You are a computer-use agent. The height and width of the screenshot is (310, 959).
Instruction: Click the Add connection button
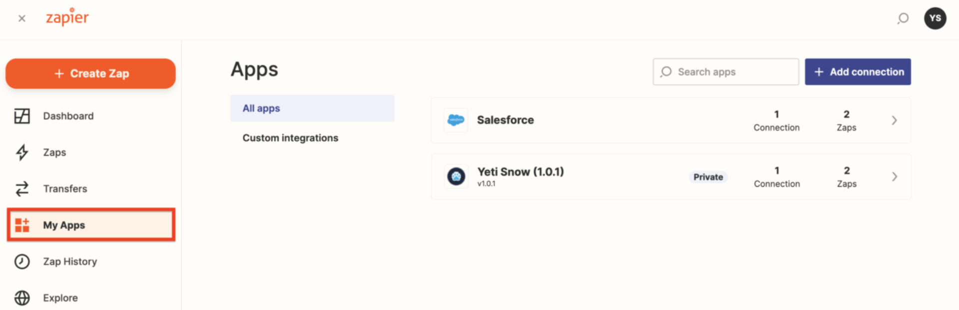pos(858,72)
